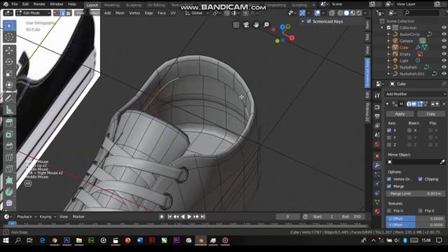This screenshot has height=252, width=448.
Task: Enable face select mode
Action: pos(69,13)
